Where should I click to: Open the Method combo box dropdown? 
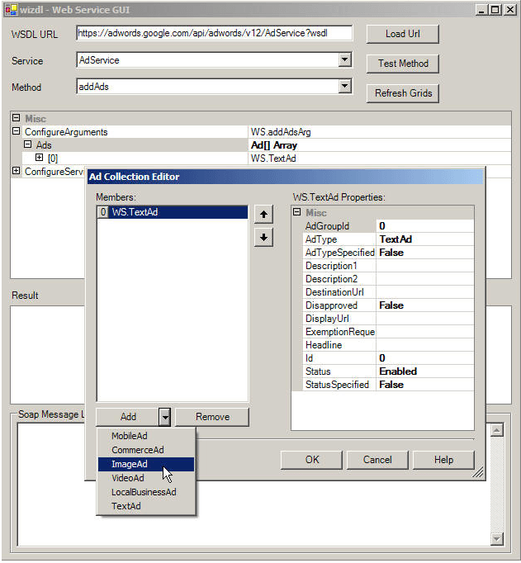pos(344,86)
